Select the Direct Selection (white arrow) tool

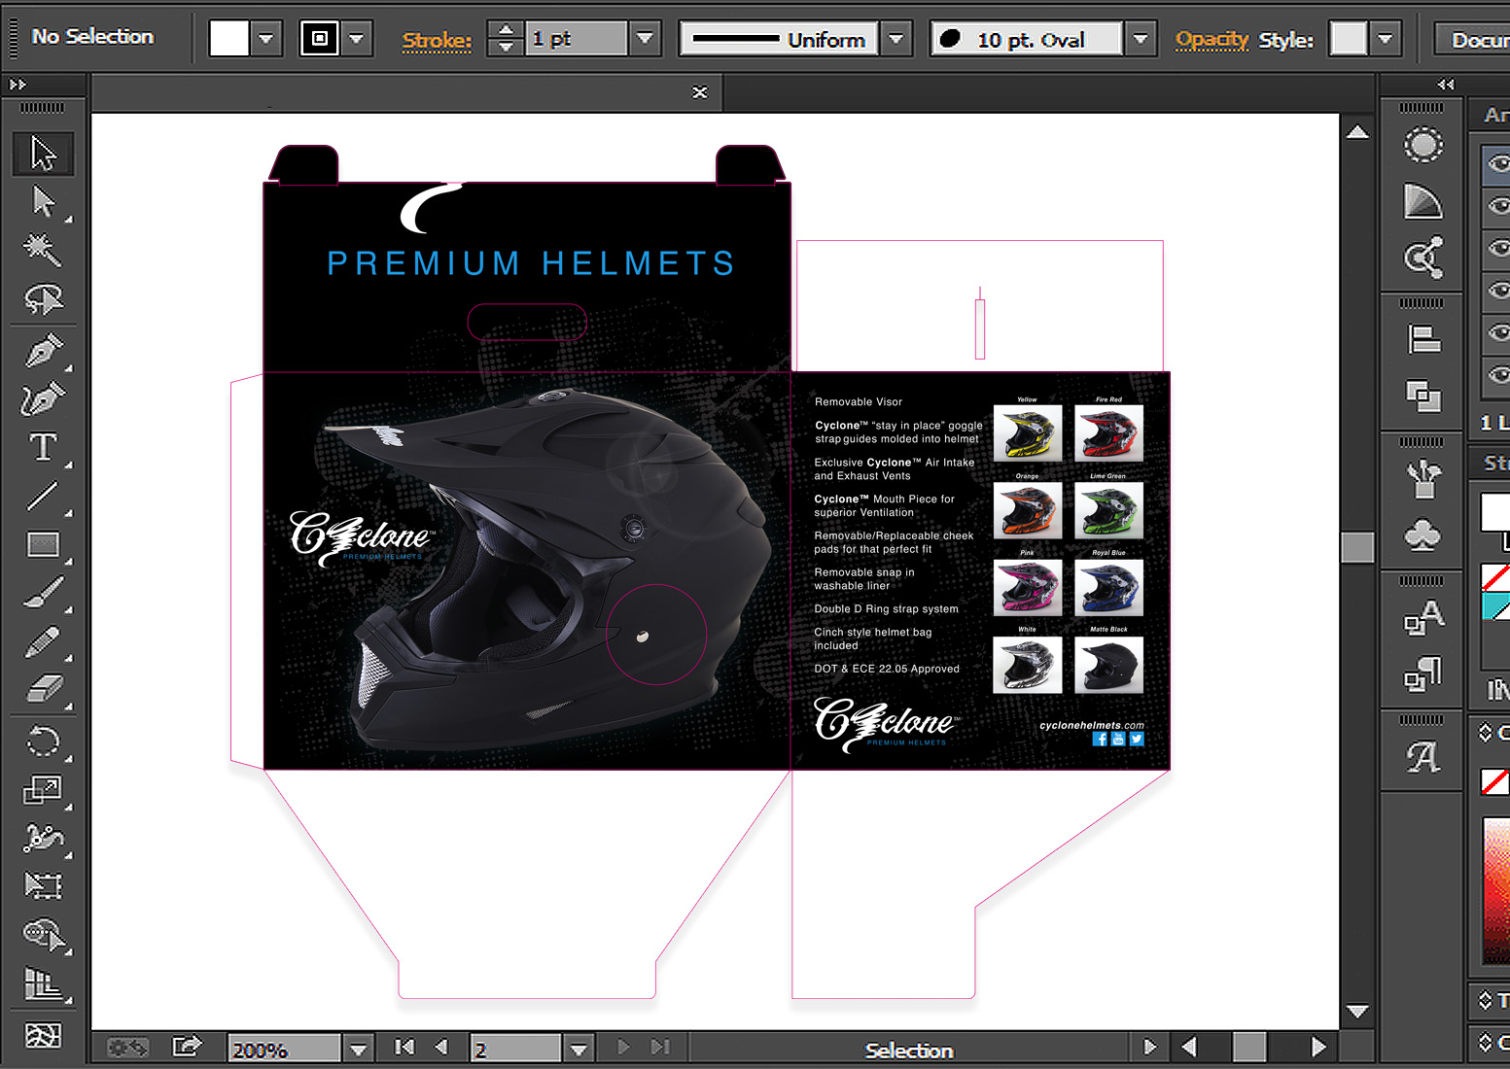[43, 201]
